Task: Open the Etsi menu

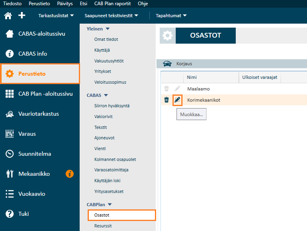Action: click(x=83, y=4)
